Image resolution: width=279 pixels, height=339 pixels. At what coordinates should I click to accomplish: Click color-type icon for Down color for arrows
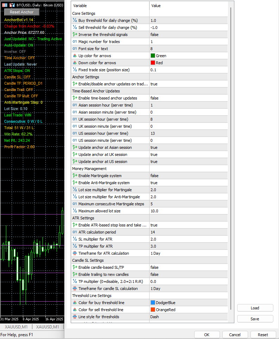click(x=75, y=63)
